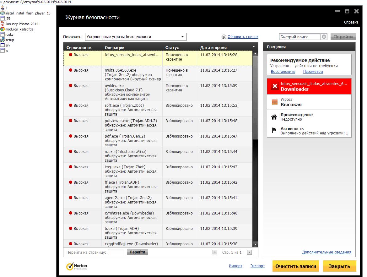Expand the column options arrow in table header

coord(254,47)
